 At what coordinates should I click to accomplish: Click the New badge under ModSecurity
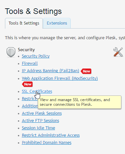[x=27, y=84]
